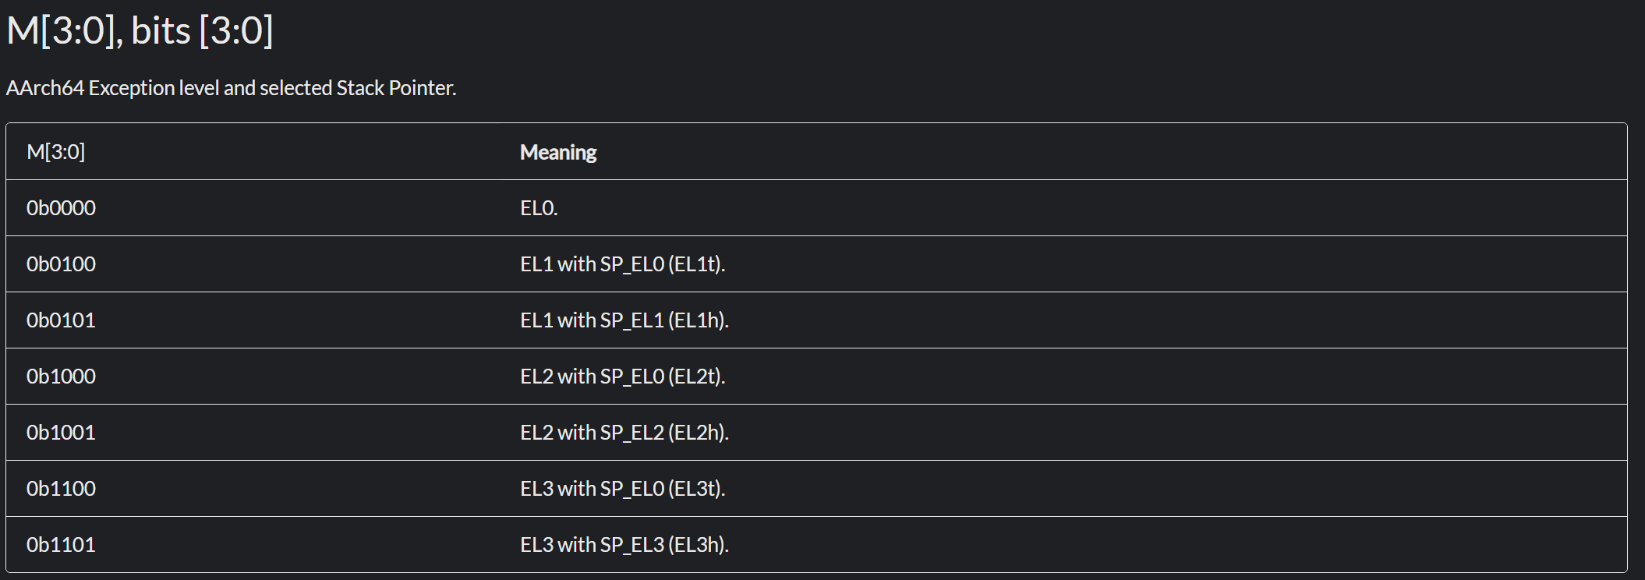Click the EL0. meaning cell
1645x580 pixels.
click(539, 208)
